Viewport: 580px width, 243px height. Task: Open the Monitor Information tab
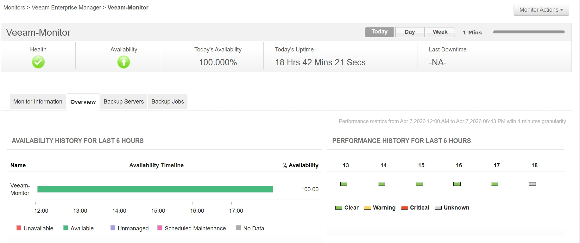coord(38,102)
